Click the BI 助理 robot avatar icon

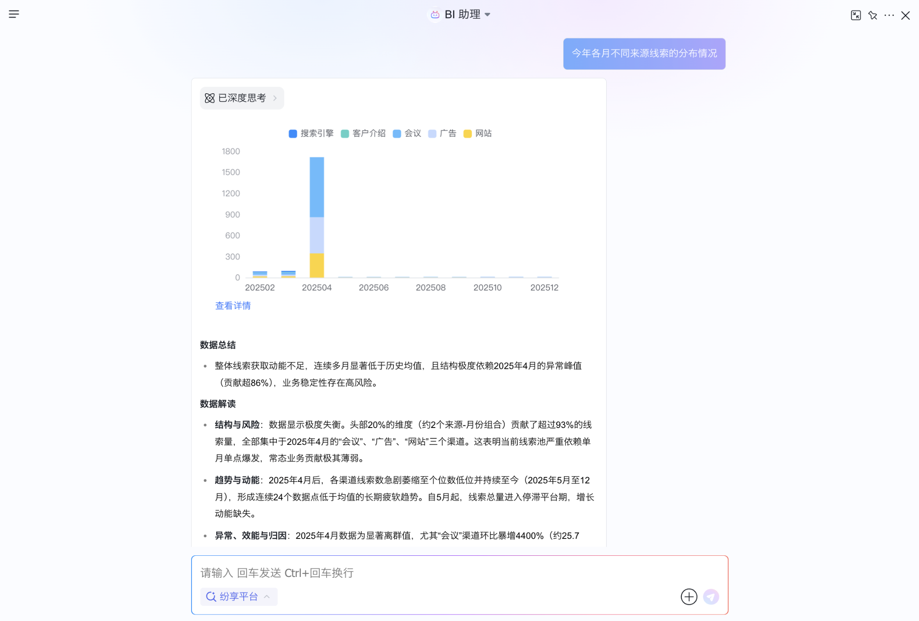[435, 15]
